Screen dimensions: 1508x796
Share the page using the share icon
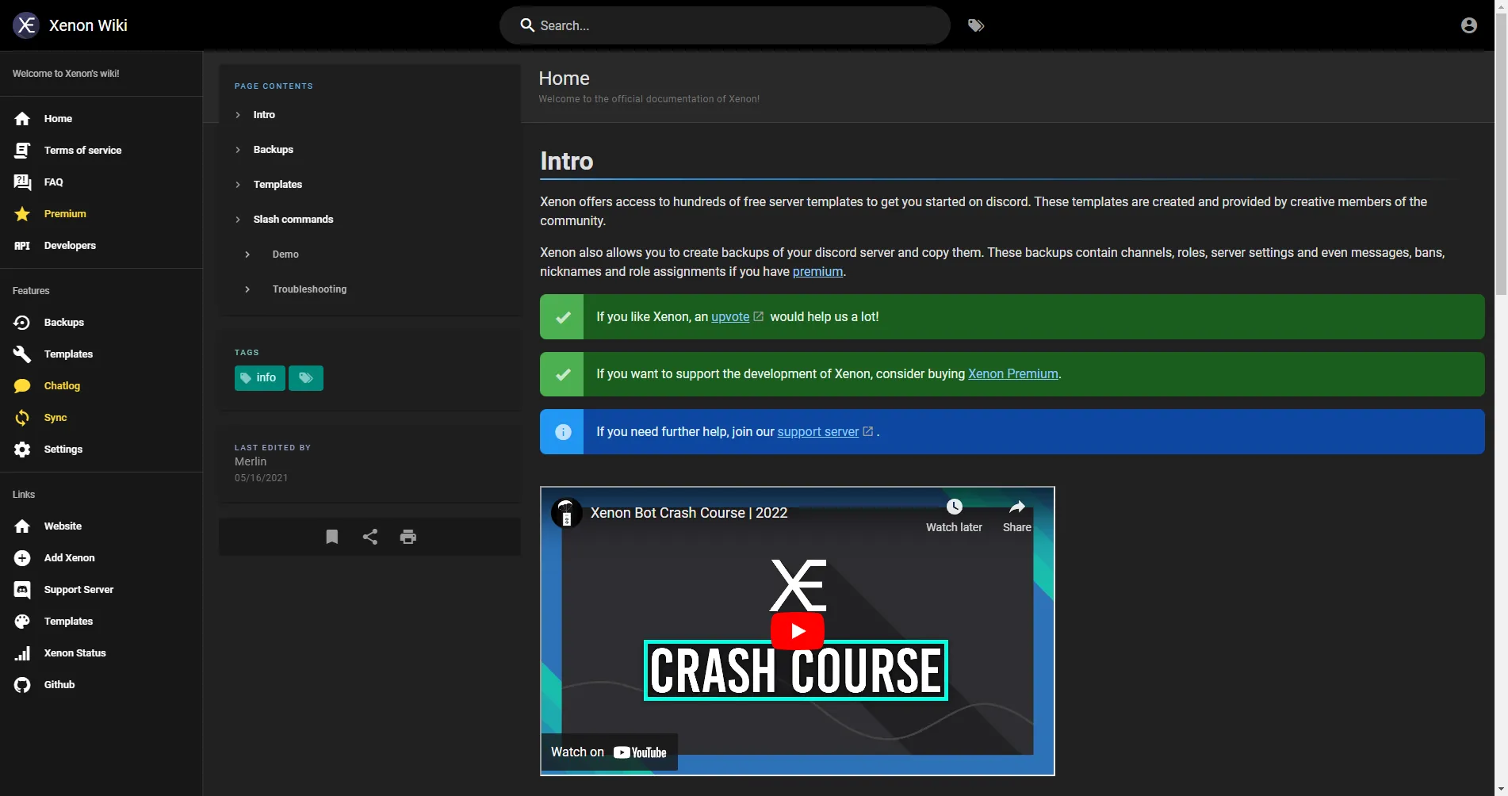coord(370,537)
